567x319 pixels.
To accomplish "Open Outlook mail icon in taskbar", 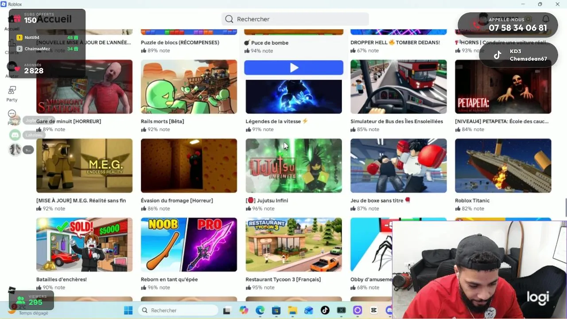I will pos(309,310).
